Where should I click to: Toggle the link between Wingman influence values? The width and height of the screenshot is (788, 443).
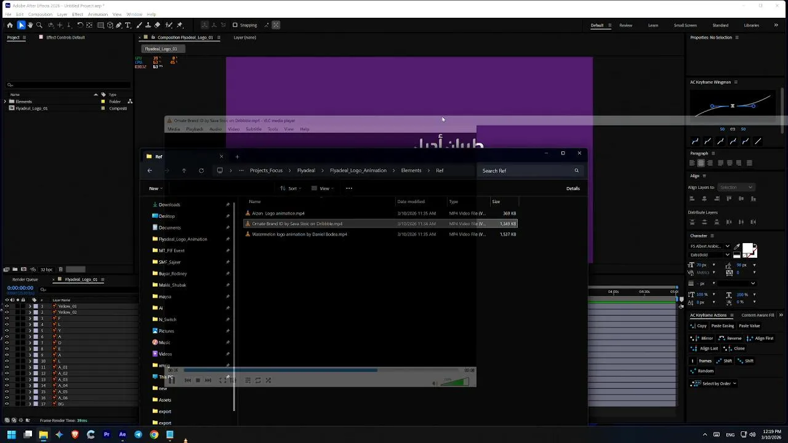coord(733,129)
